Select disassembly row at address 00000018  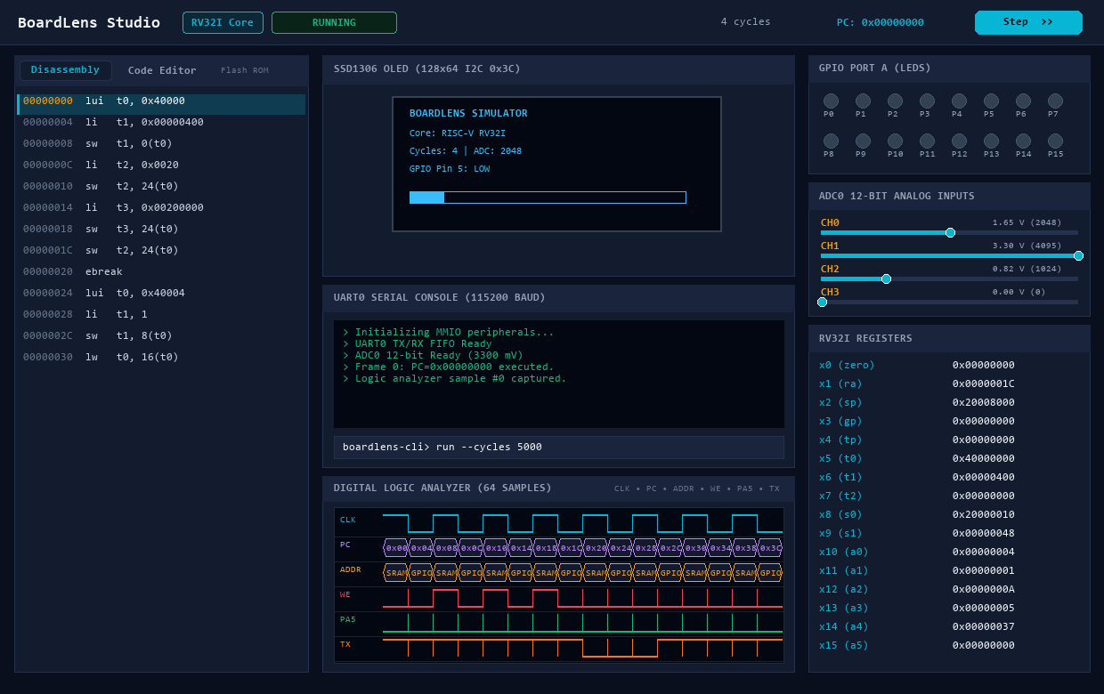pyautogui.click(x=161, y=229)
